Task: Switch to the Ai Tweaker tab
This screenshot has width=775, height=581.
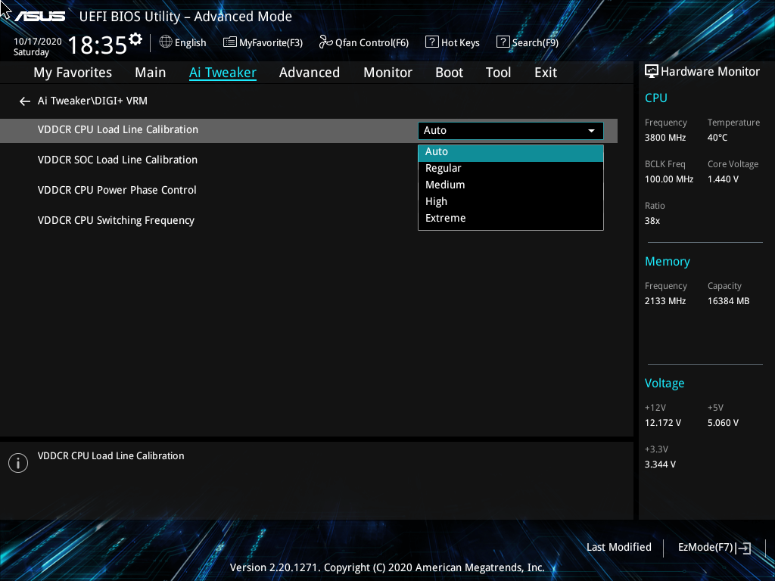Action: tap(223, 73)
